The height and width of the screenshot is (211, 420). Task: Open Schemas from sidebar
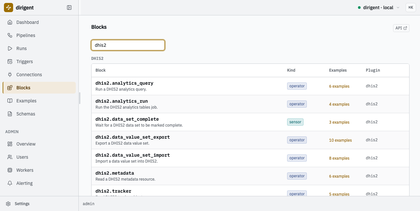tap(39, 114)
